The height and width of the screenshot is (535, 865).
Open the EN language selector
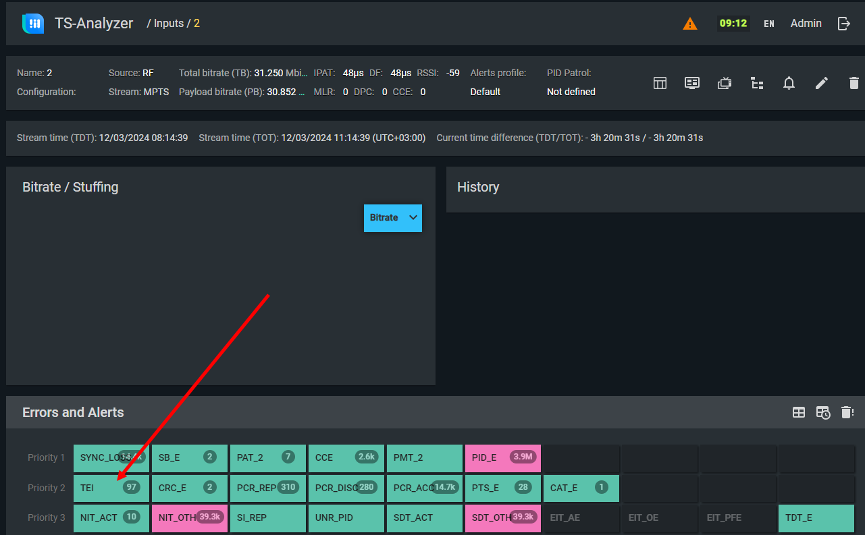pyautogui.click(x=768, y=24)
